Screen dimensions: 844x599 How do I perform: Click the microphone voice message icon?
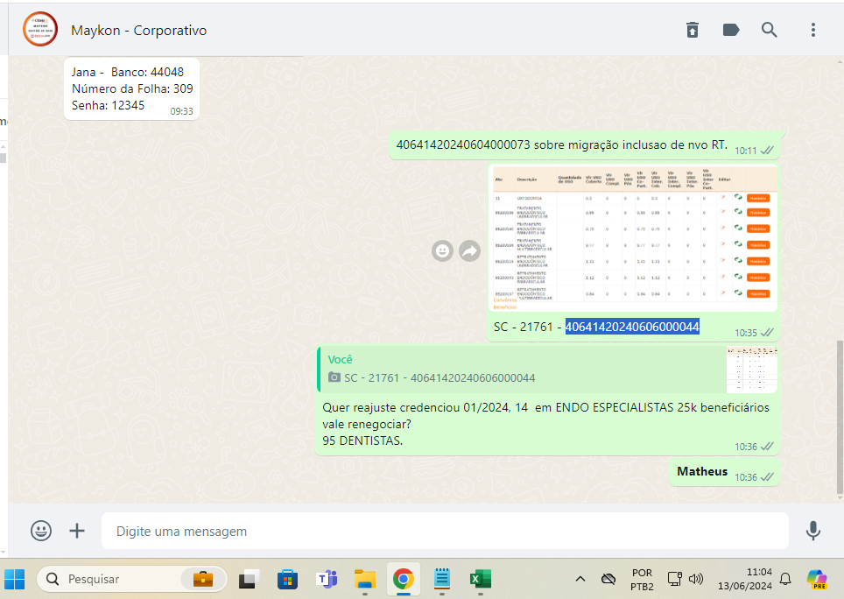point(812,531)
